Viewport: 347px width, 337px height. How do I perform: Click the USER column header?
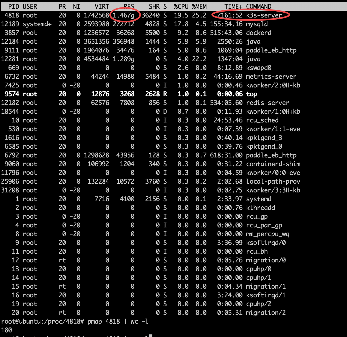point(29,7)
